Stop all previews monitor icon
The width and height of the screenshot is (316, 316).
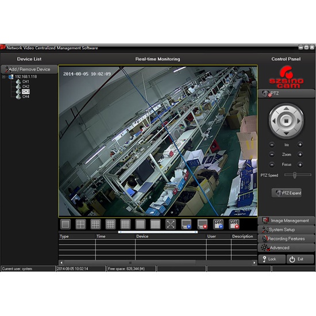click(x=202, y=224)
